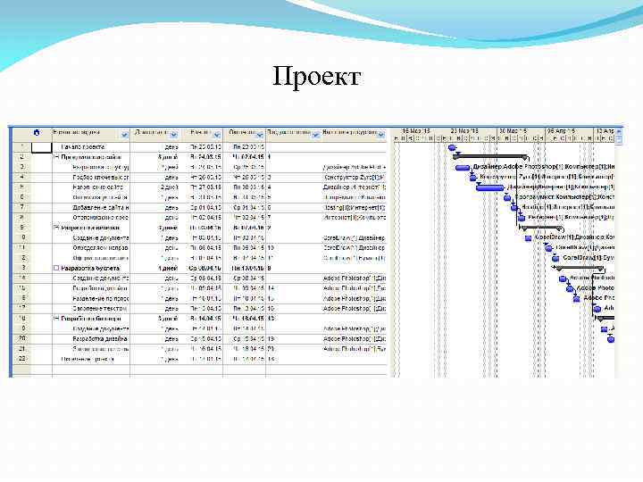Click the 'Конструктор Zyro' resource cell in row 4
The image size is (643, 482).
pos(354,177)
